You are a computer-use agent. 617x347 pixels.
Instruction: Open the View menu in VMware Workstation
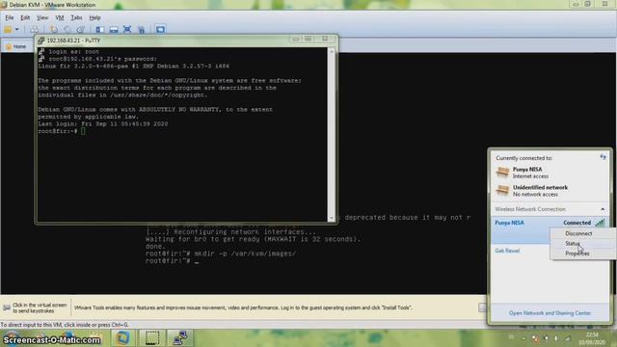pyautogui.click(x=42, y=17)
